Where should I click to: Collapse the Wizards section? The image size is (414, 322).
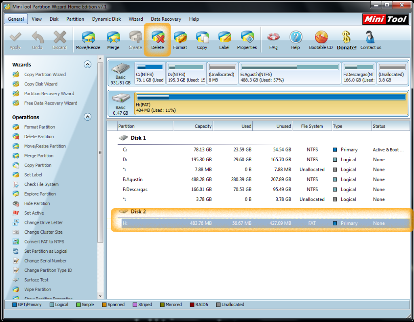coord(87,64)
